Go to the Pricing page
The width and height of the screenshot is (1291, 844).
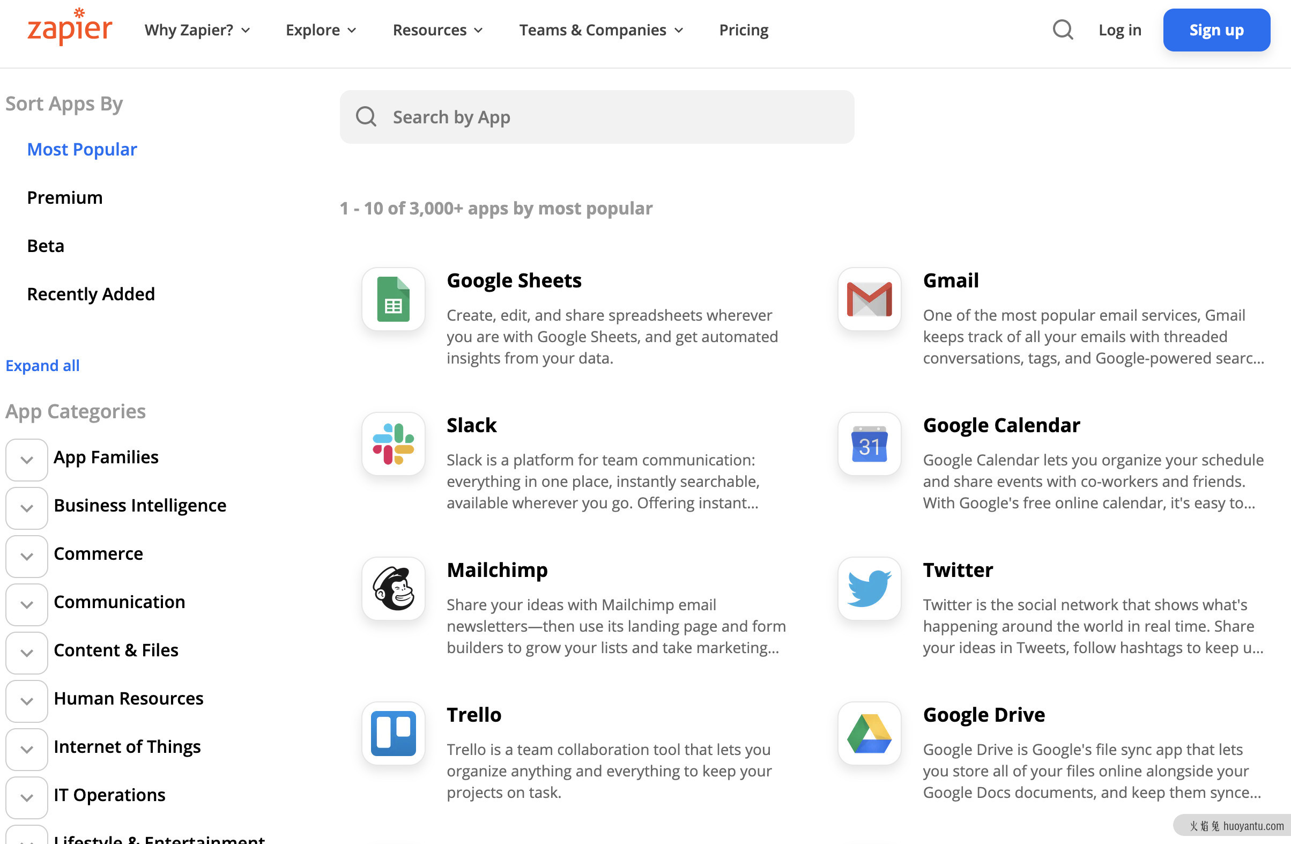[744, 30]
